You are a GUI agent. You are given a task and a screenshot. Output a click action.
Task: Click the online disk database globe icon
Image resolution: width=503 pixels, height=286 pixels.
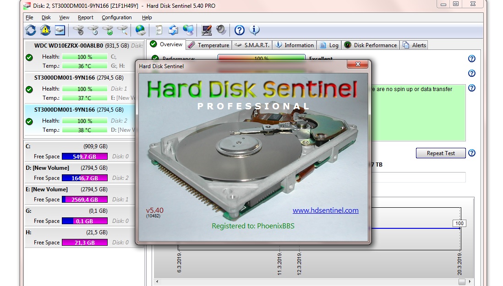[x=140, y=30]
